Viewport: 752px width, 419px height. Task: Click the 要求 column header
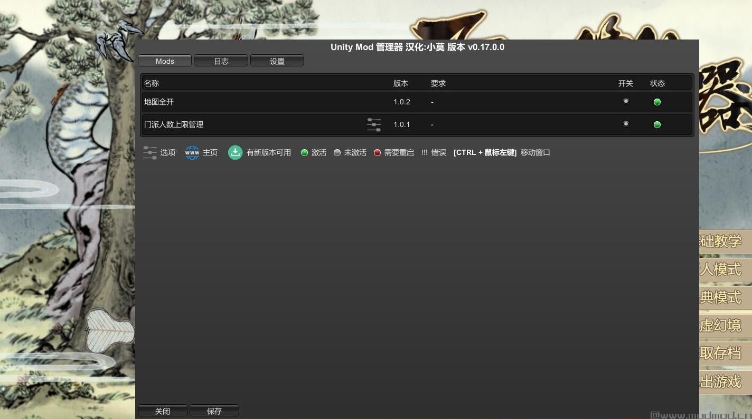click(438, 83)
